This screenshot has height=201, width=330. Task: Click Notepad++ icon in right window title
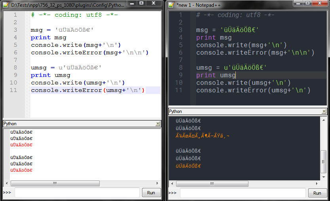[171, 5]
